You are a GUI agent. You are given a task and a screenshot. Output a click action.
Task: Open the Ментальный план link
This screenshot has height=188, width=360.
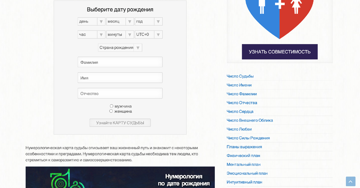coord(243,164)
